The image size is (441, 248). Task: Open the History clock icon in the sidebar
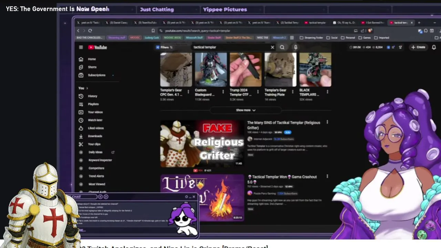tap(81, 96)
